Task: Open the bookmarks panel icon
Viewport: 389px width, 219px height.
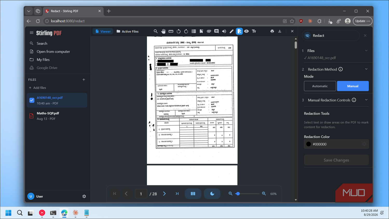Action: click(201, 31)
